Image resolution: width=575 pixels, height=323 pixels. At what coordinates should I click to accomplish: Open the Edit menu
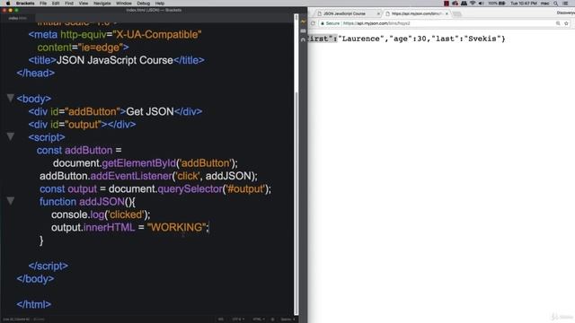pos(56,4)
